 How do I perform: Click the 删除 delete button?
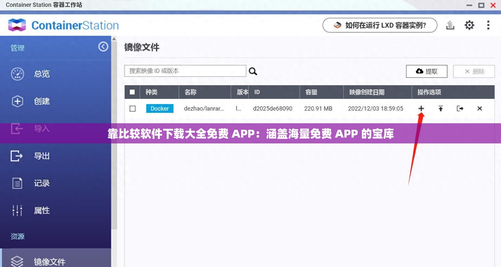click(x=474, y=71)
